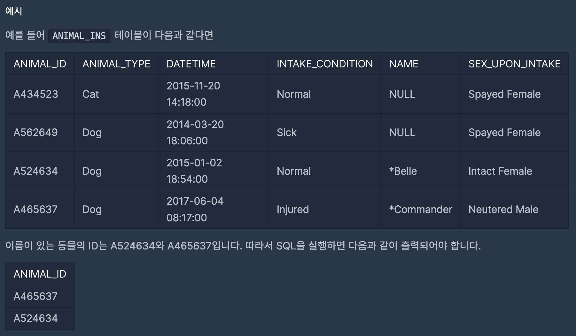This screenshot has height=336, width=576.
Task: Select the Intact Female cell
Action: 514,171
